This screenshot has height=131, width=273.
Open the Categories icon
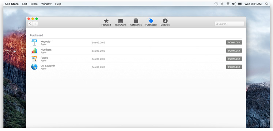136,21
